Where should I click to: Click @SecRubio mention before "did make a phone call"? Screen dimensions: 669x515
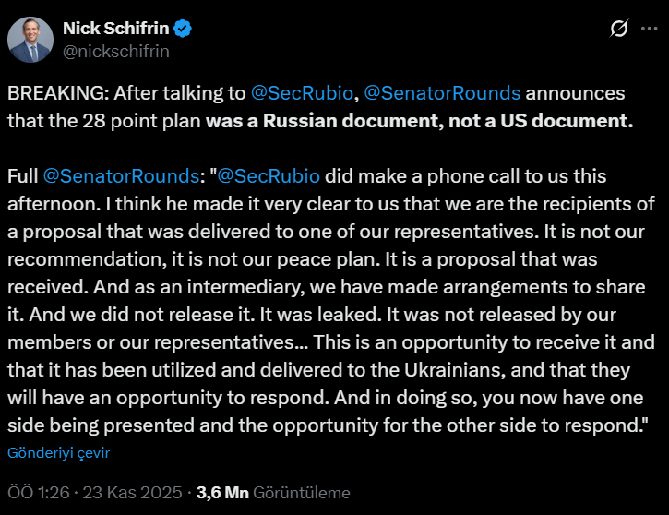click(x=268, y=175)
